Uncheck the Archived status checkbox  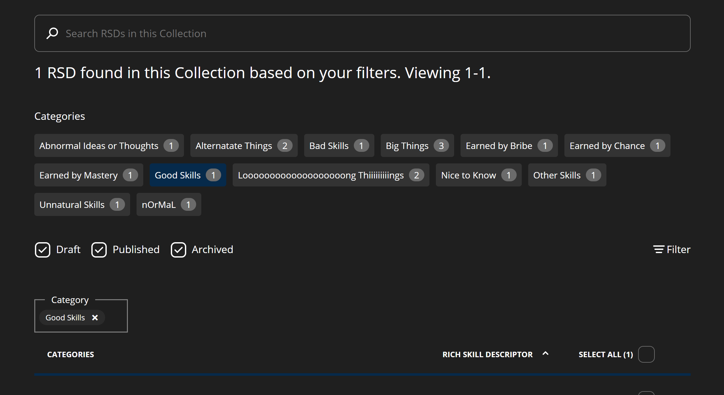pos(179,250)
